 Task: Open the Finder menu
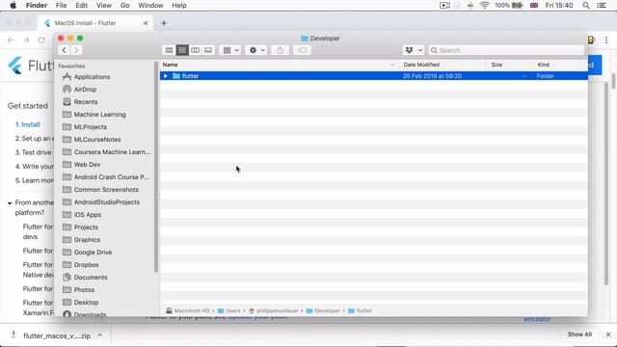tap(37, 6)
